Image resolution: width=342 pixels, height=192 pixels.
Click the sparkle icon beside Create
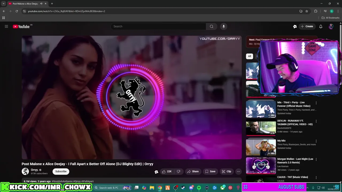pos(295,26)
